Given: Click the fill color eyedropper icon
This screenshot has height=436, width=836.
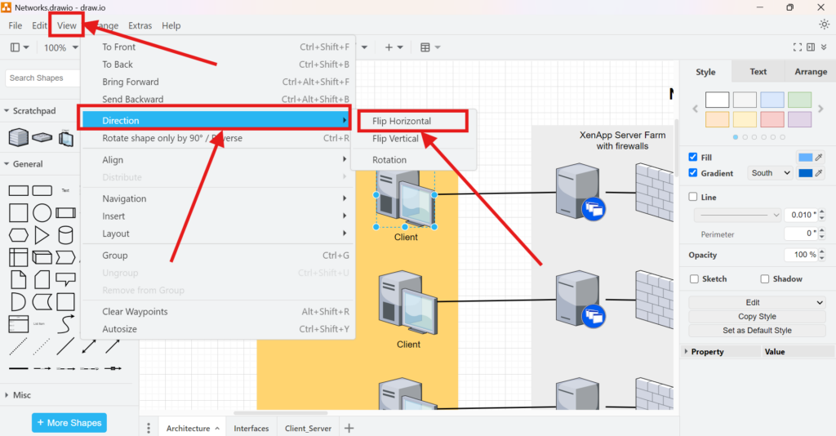Looking at the screenshot, I should 819,158.
